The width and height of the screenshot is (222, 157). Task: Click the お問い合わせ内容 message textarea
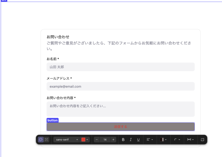[120, 109]
